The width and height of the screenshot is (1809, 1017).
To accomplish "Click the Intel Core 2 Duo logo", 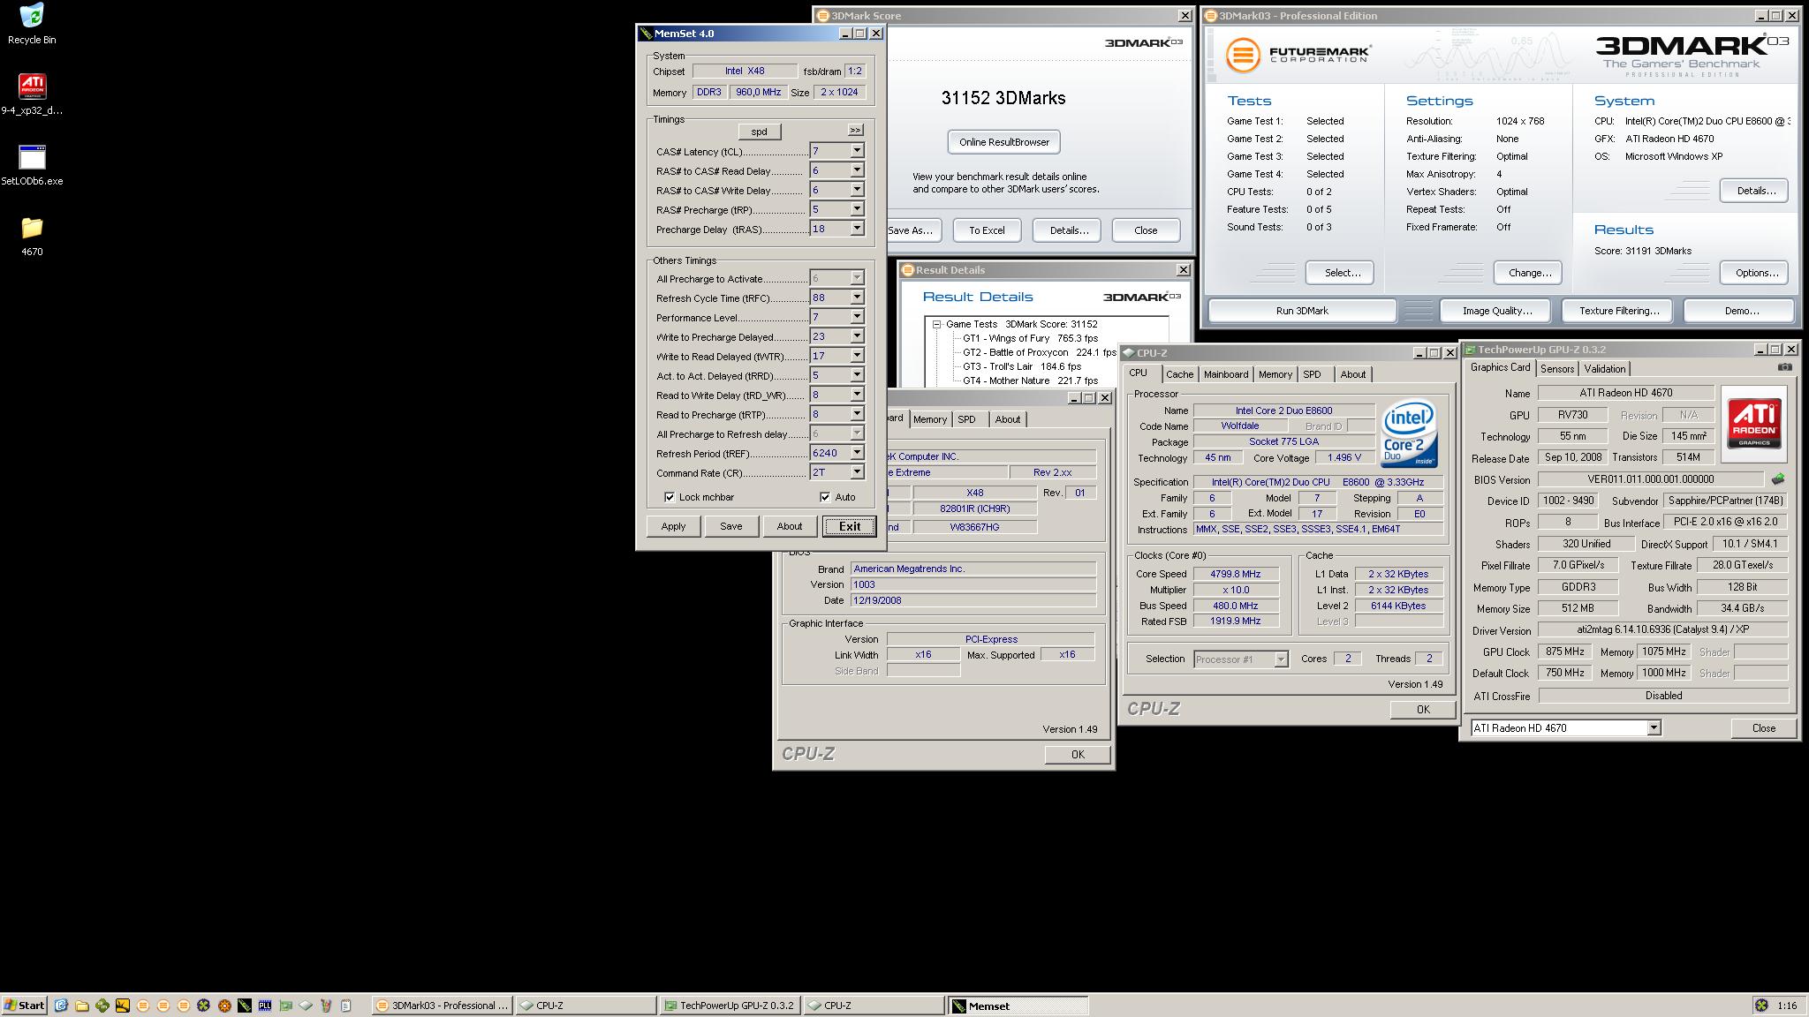I will tap(1409, 434).
